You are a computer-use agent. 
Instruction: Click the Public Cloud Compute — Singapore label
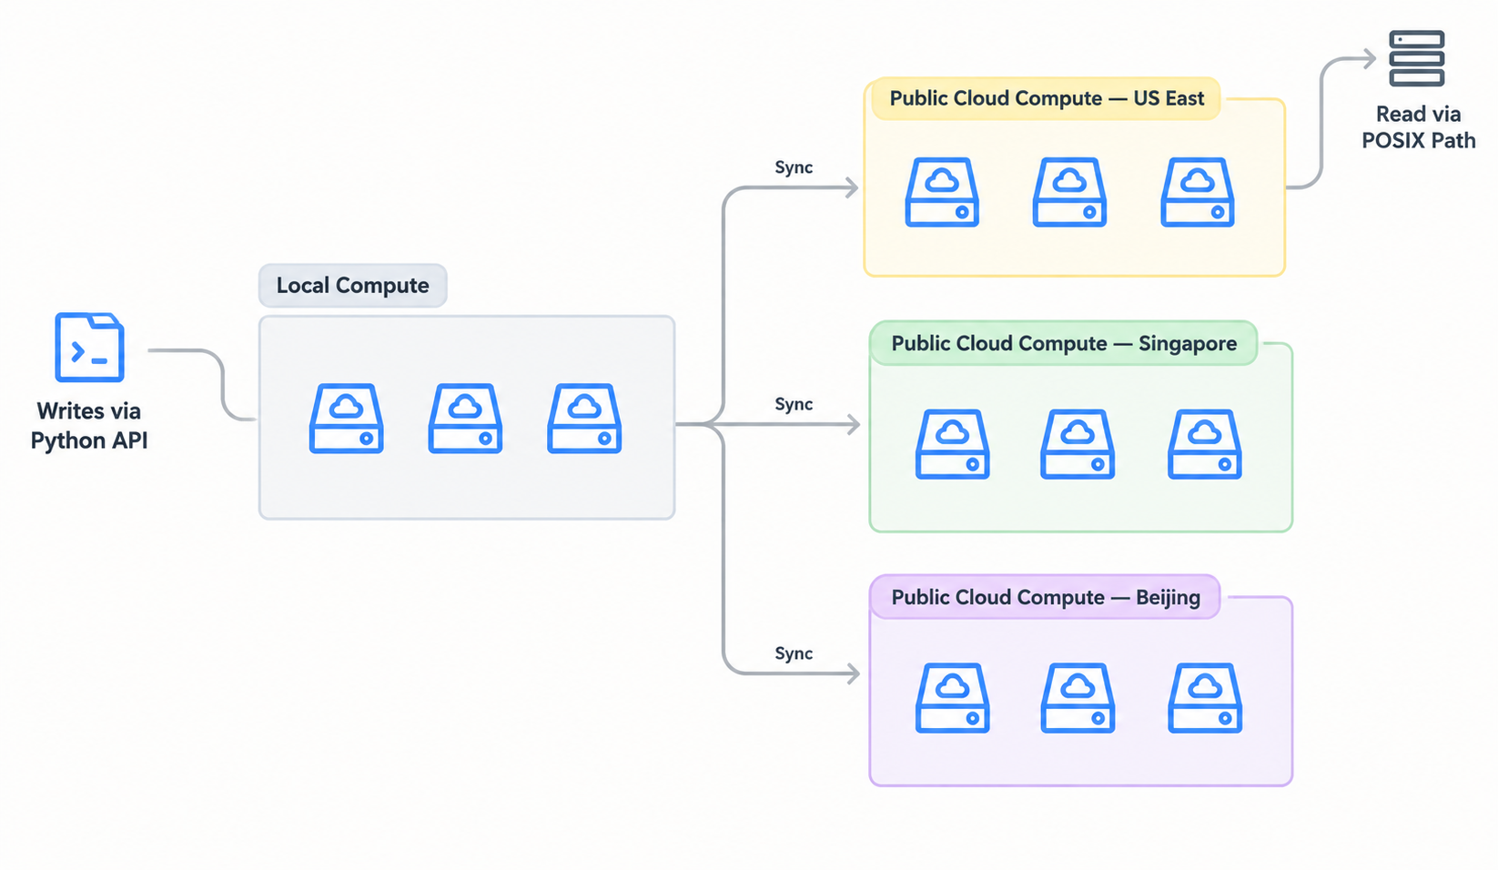tap(1064, 343)
